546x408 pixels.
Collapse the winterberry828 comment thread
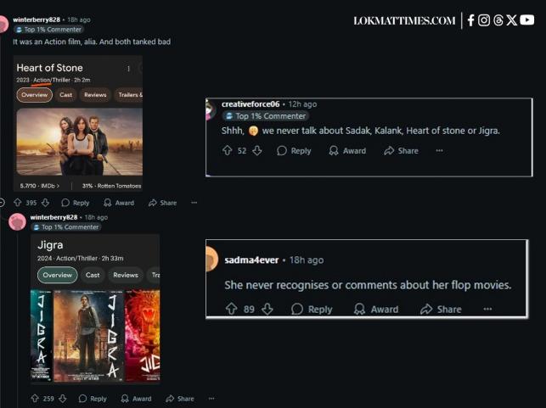click(x=3, y=203)
